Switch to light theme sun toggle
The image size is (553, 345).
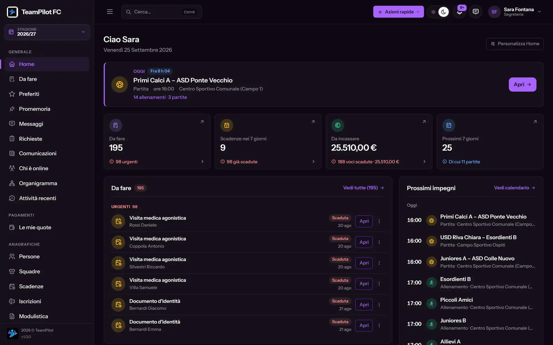433,12
